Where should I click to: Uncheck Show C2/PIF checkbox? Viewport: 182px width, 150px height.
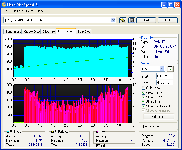click(x=143, y=97)
